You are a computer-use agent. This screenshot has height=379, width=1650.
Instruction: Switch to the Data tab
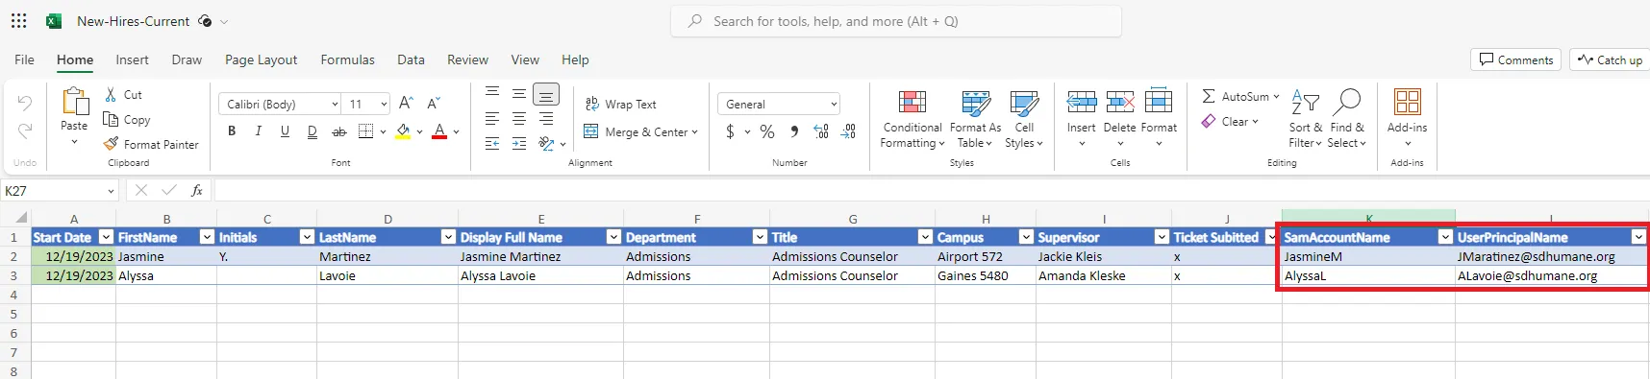(411, 59)
